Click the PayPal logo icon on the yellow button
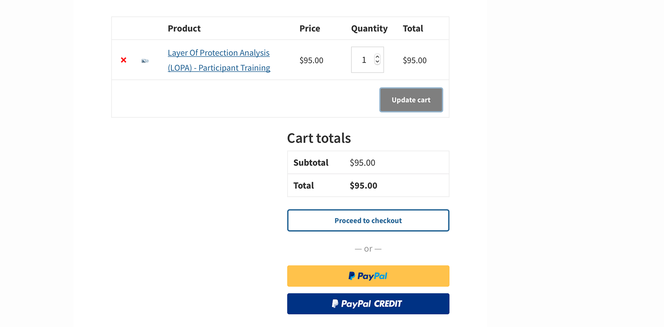Image resolution: width=664 pixels, height=327 pixels. click(352, 276)
